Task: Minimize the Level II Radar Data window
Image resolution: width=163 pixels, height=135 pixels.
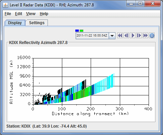Action: (x=131, y=4)
